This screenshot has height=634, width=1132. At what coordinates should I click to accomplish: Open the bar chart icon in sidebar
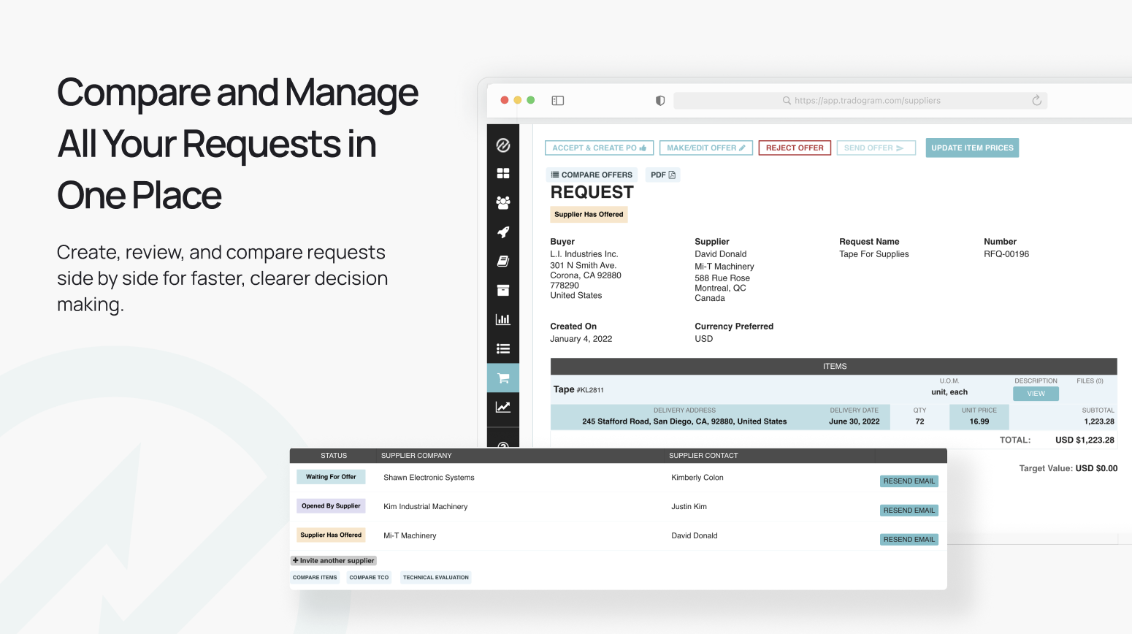(x=503, y=319)
